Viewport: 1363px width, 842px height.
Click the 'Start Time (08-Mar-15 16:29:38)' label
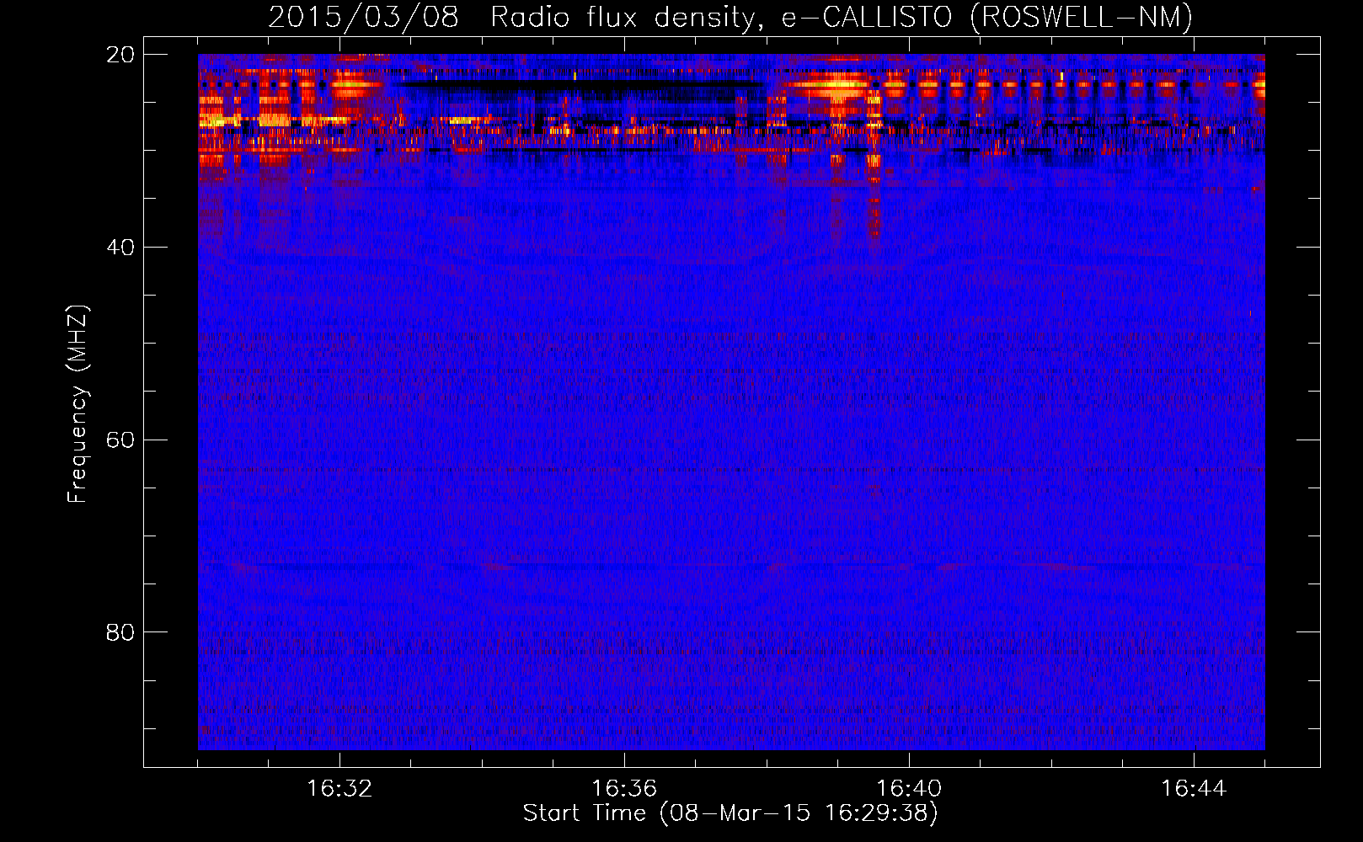point(730,813)
